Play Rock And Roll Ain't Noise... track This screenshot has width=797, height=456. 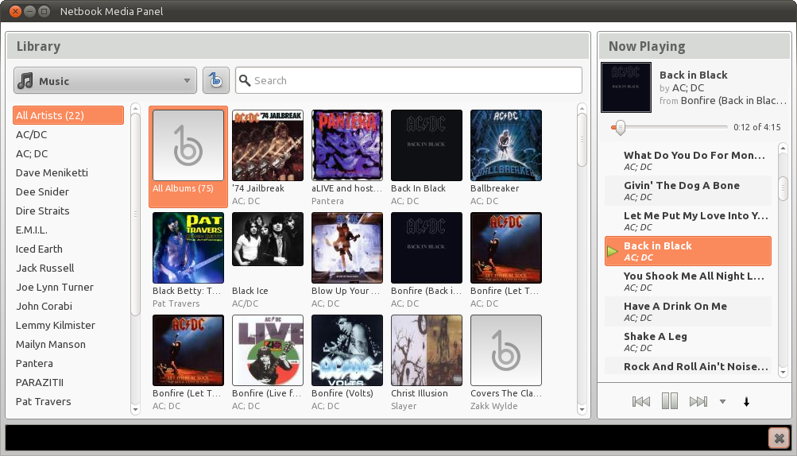click(688, 366)
